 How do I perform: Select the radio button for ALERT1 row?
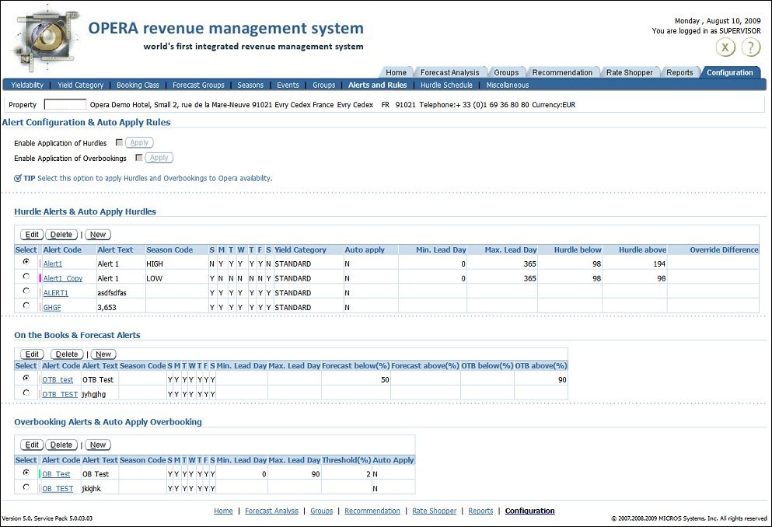[x=26, y=292]
